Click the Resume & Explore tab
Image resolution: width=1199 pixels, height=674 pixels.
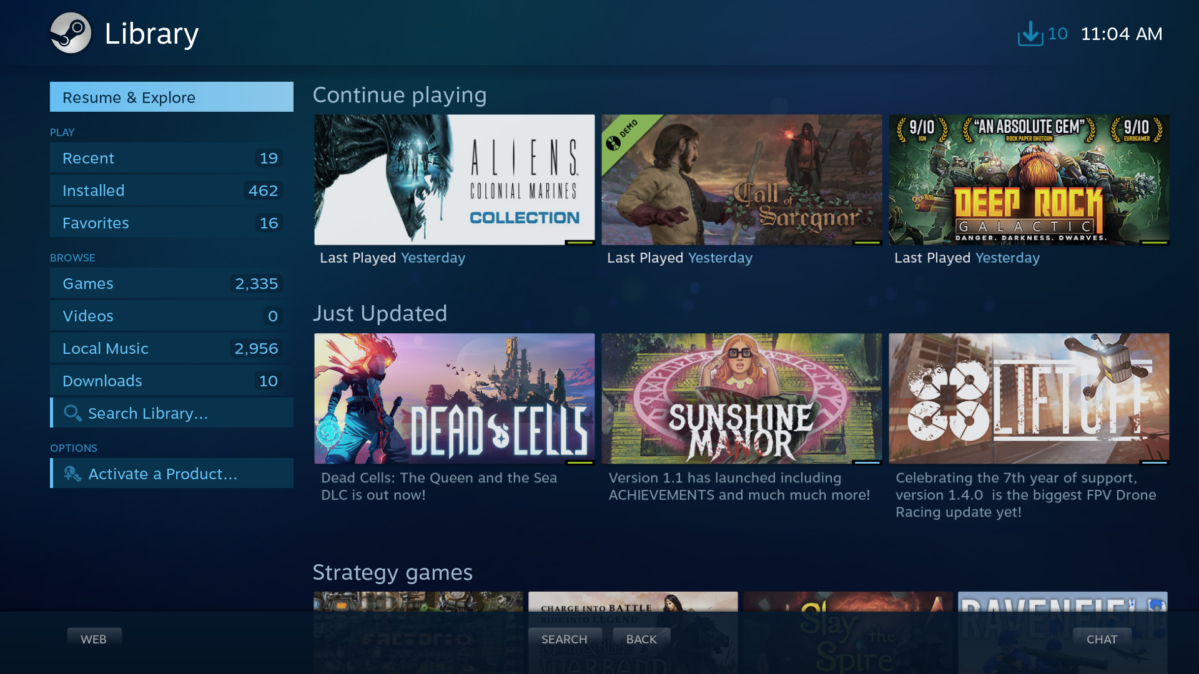pos(171,97)
